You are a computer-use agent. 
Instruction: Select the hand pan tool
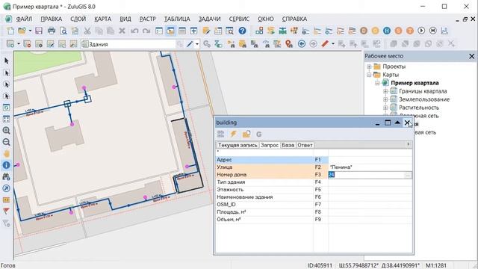click(x=7, y=153)
